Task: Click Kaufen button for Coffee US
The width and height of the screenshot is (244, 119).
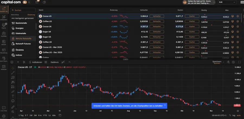Action: click(192, 21)
